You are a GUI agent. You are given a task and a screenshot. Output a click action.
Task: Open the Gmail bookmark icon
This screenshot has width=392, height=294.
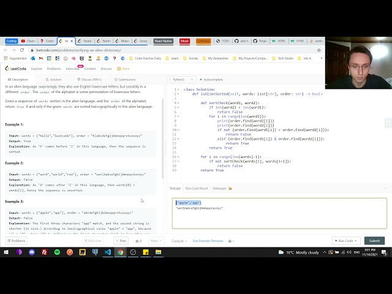[41, 58]
